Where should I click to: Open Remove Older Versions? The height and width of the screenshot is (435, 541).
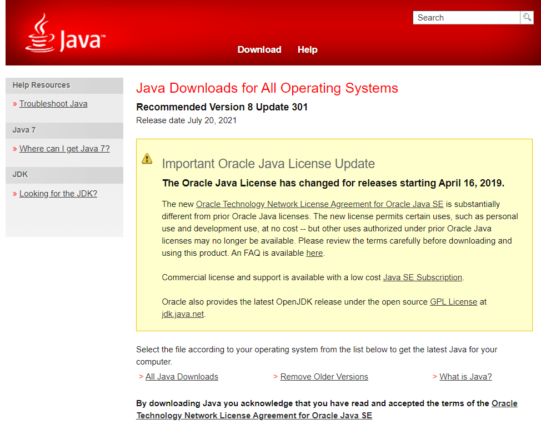[x=324, y=376]
